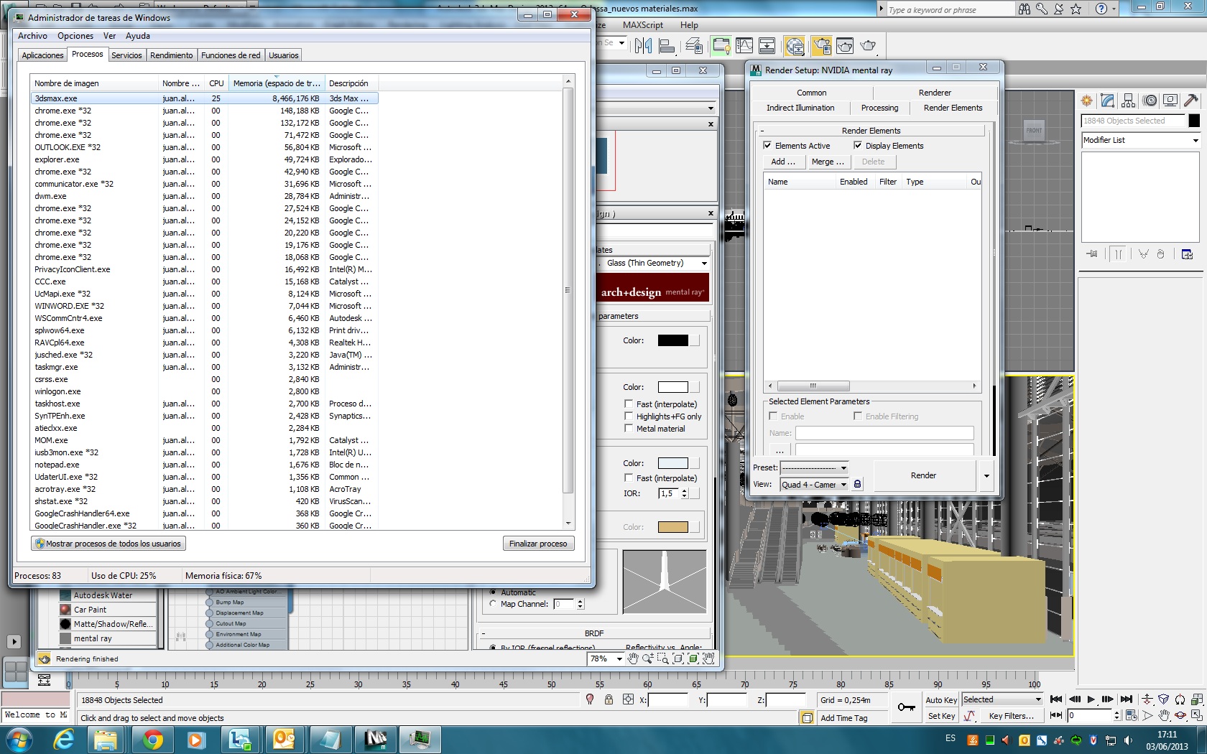Open the MAXScript menu
Image resolution: width=1207 pixels, height=754 pixels.
coord(643,25)
